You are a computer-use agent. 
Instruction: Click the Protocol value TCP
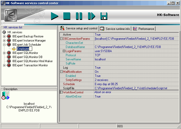coord(136,55)
